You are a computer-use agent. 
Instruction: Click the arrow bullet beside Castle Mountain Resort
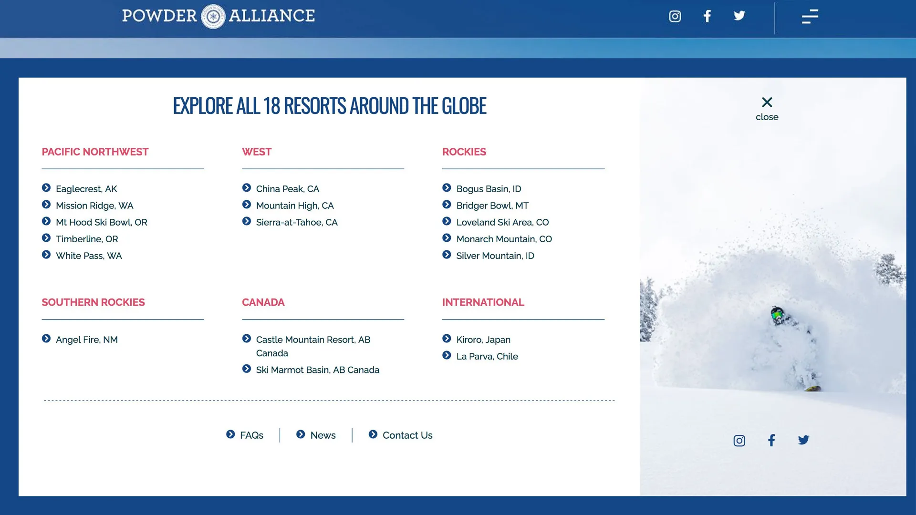tap(247, 339)
